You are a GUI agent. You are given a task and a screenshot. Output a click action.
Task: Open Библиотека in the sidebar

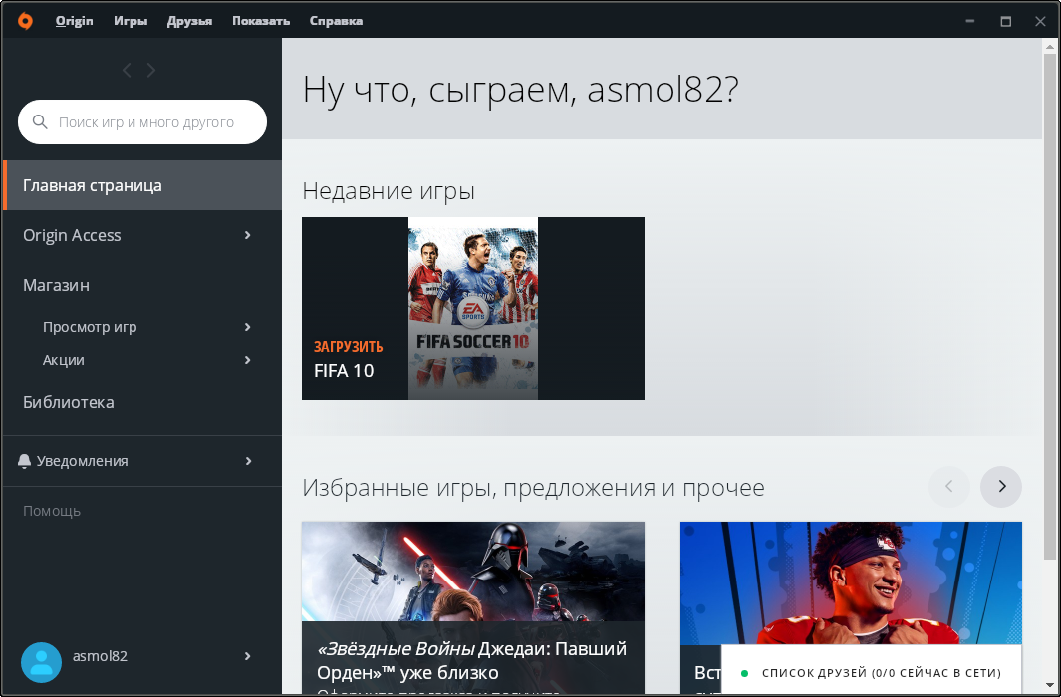(x=69, y=402)
